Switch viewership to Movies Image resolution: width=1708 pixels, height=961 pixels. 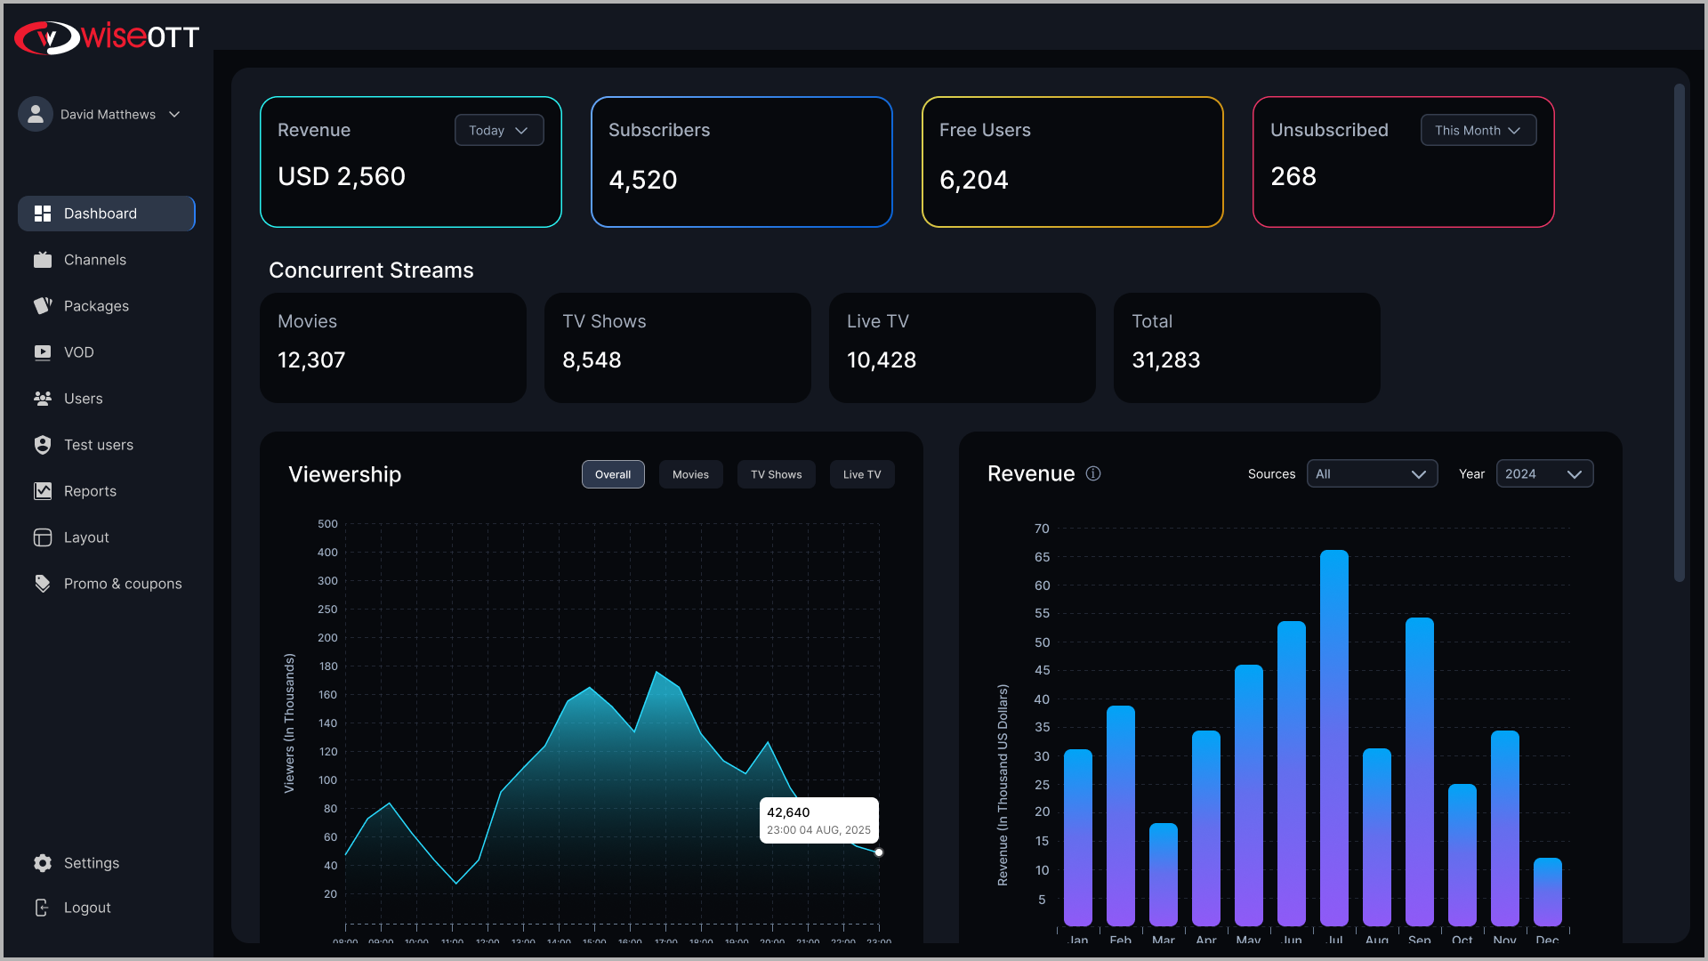click(x=690, y=474)
